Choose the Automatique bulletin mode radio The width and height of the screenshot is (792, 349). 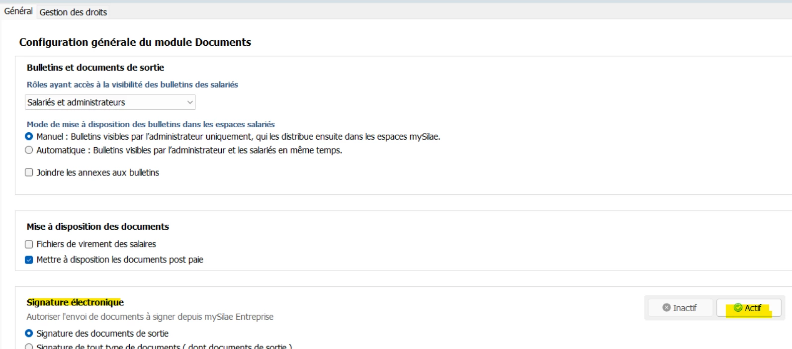coord(29,150)
